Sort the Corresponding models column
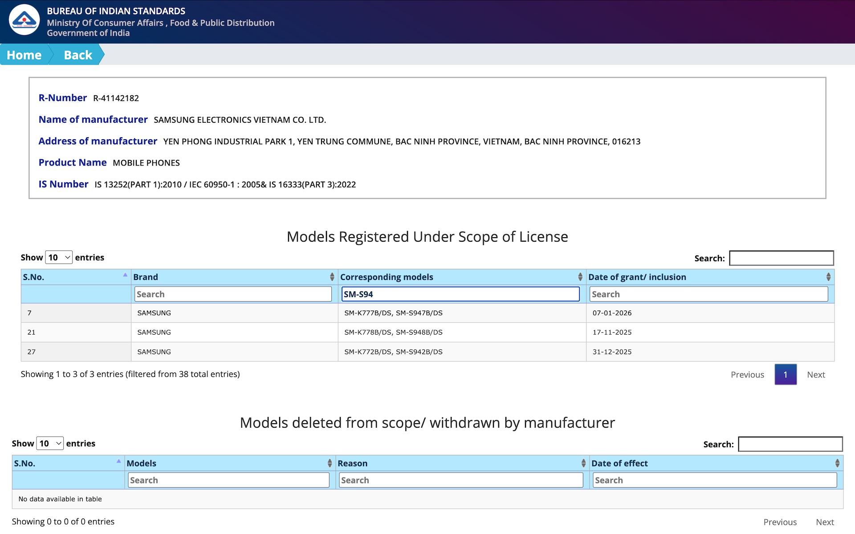Image resolution: width=855 pixels, height=534 pixels. (x=580, y=277)
